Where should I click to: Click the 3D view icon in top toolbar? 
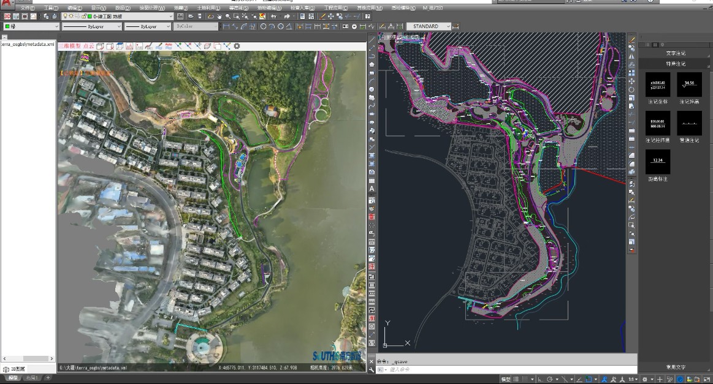7,17
